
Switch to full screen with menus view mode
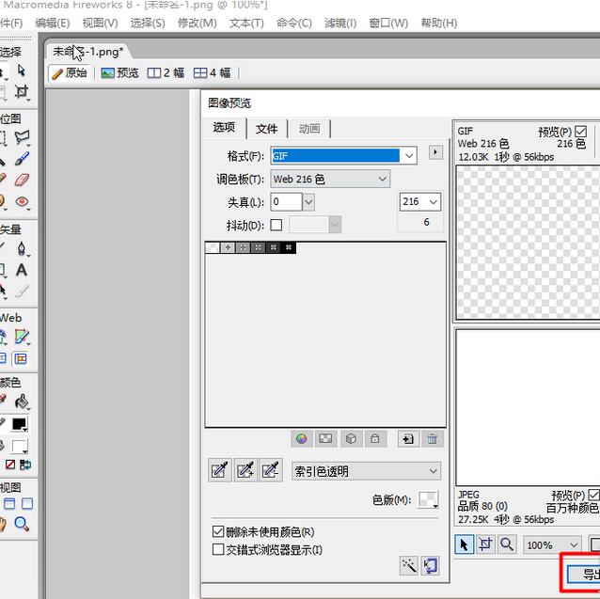(9, 504)
